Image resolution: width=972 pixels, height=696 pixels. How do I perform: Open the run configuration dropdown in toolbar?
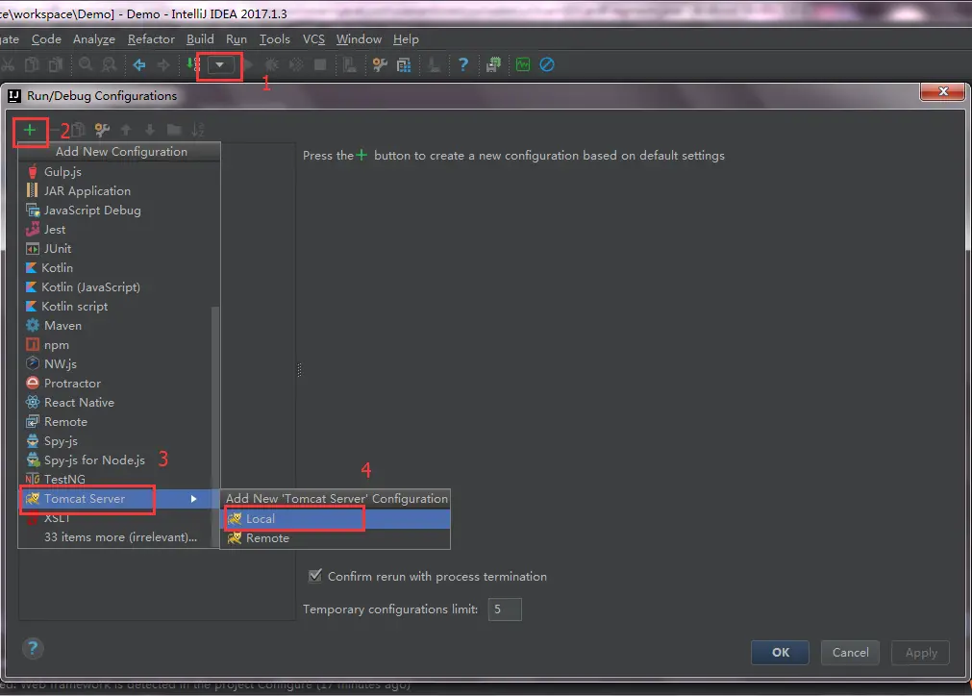click(x=219, y=64)
